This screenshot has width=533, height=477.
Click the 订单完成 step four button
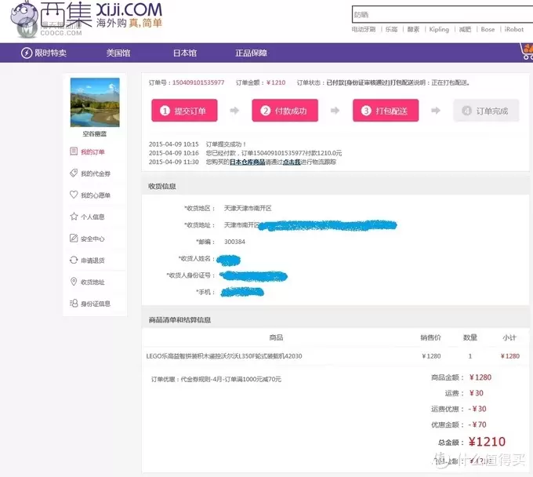(486, 111)
